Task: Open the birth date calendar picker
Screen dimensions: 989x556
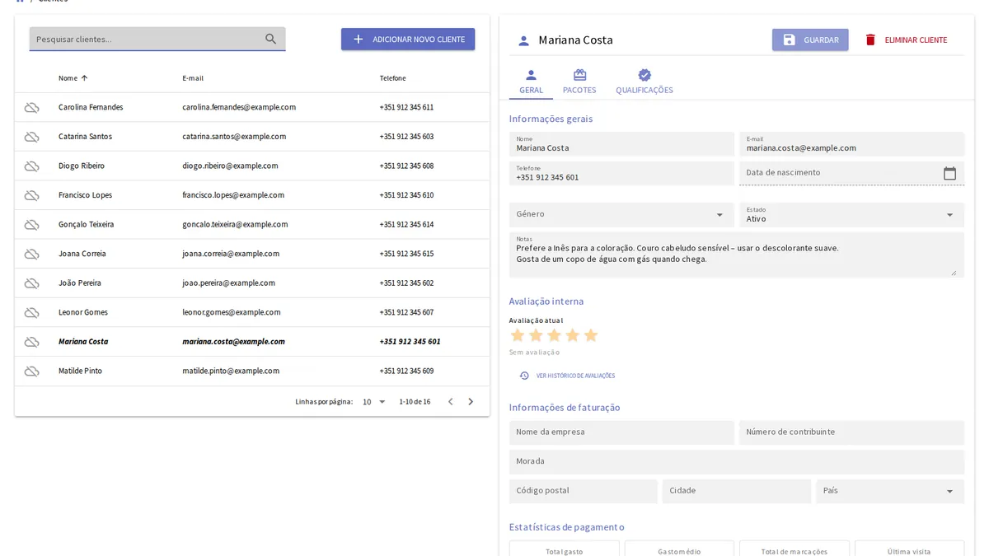Action: point(949,173)
